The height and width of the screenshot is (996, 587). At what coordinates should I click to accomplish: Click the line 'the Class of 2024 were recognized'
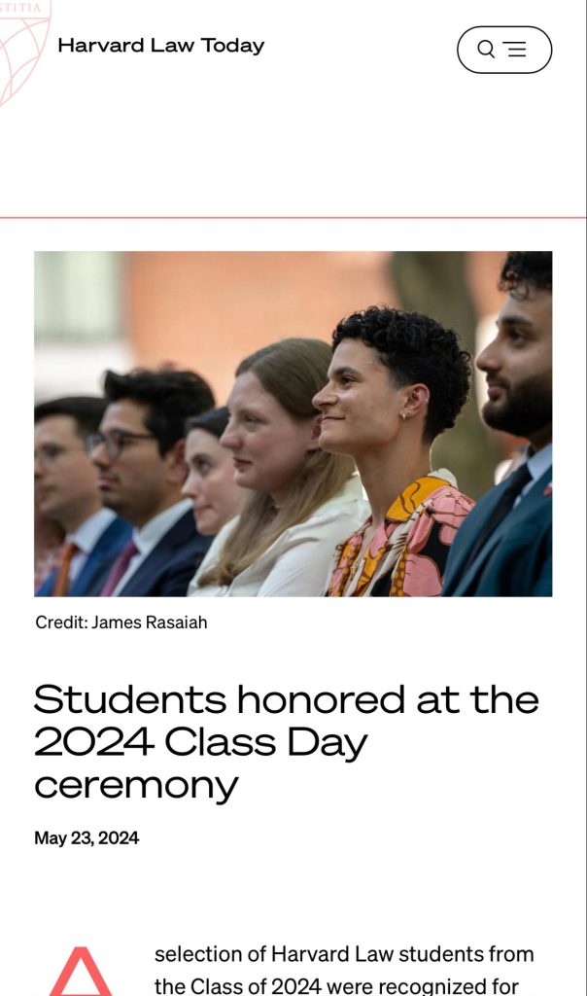336,986
